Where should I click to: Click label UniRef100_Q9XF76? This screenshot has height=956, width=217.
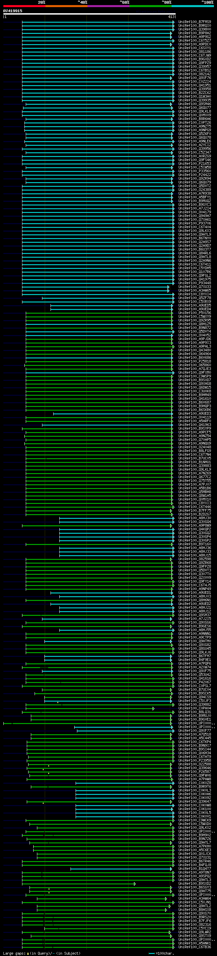195,78
